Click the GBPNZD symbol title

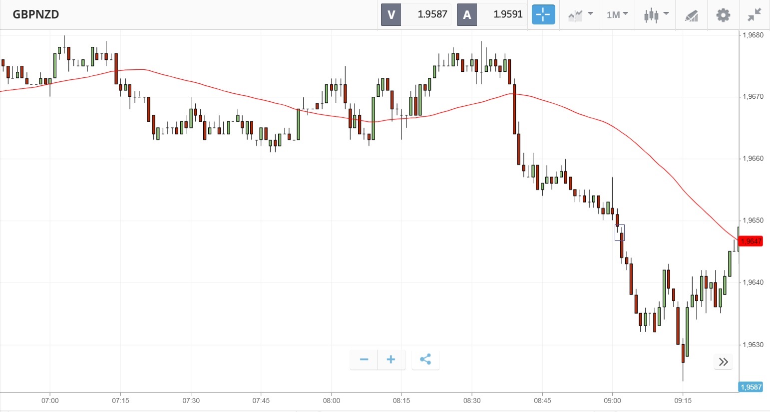pos(36,14)
